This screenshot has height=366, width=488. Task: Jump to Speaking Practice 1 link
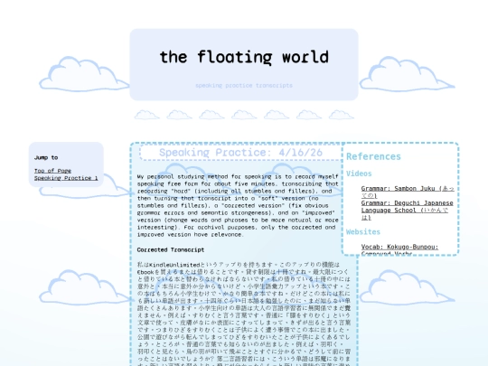pos(66,178)
